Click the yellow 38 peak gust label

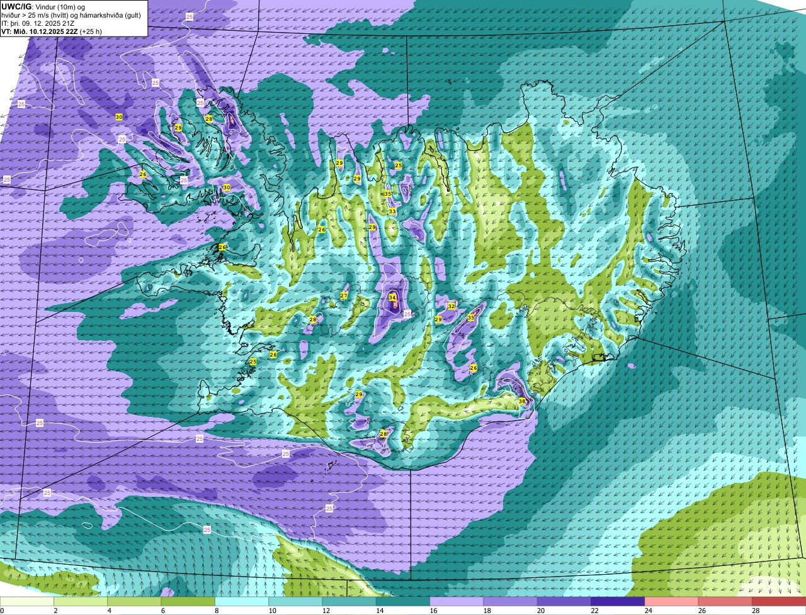pos(522,401)
